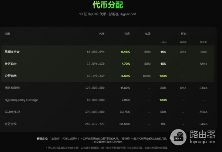Select the 早期支持者 row label
Viewport: 222px width, 152px height.
point(12,52)
